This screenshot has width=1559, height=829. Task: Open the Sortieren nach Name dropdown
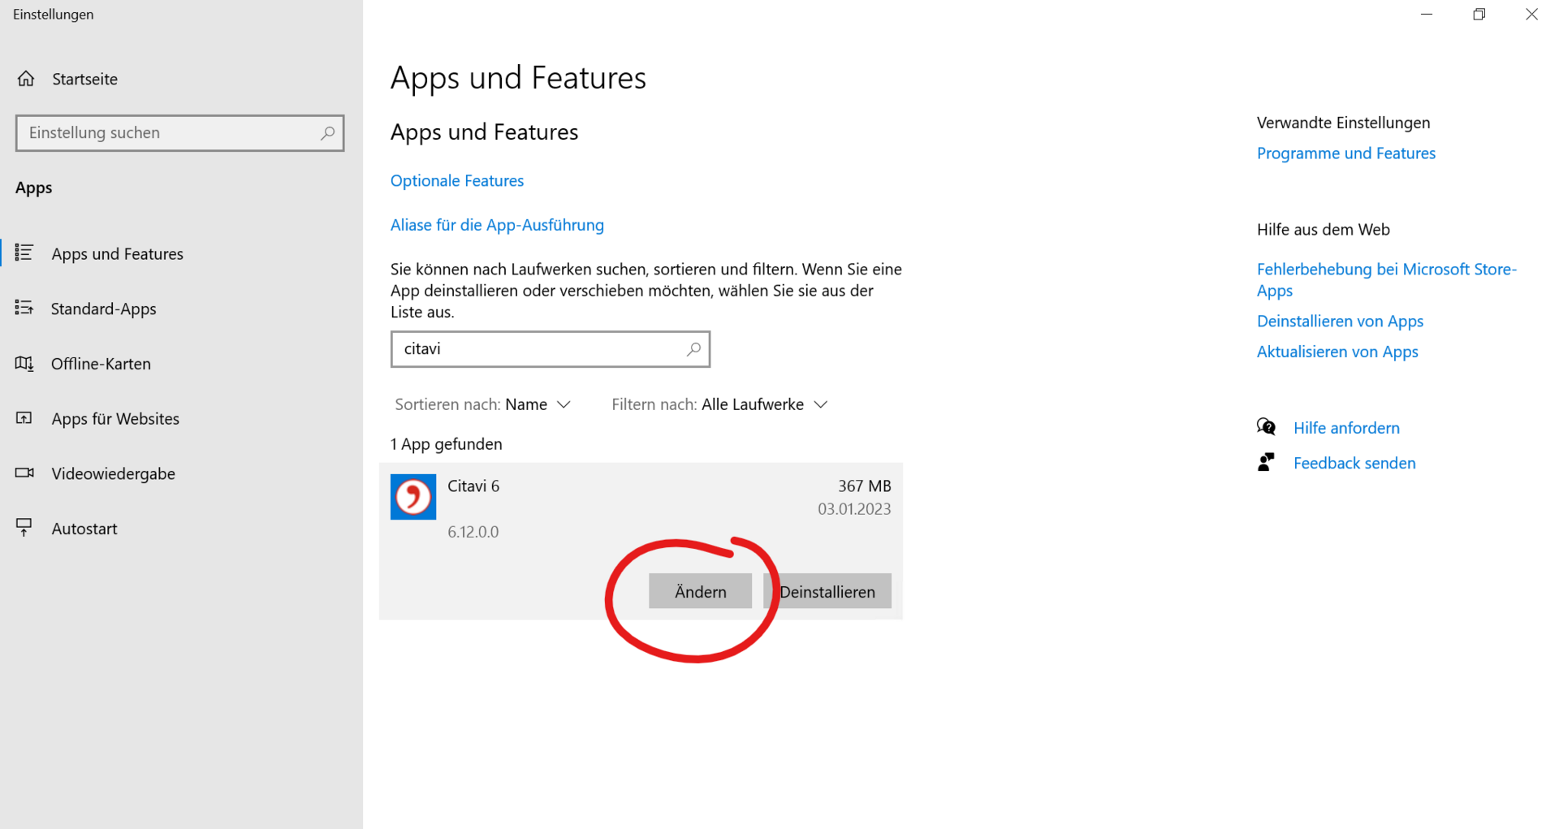538,404
